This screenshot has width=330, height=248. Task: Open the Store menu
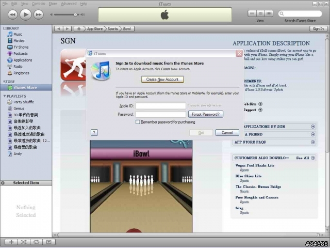(53, 4)
